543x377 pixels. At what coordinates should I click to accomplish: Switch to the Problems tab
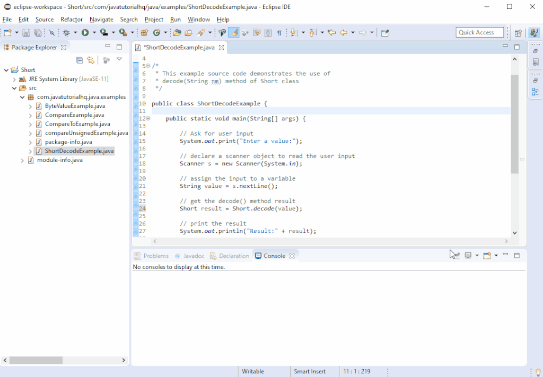coord(152,256)
